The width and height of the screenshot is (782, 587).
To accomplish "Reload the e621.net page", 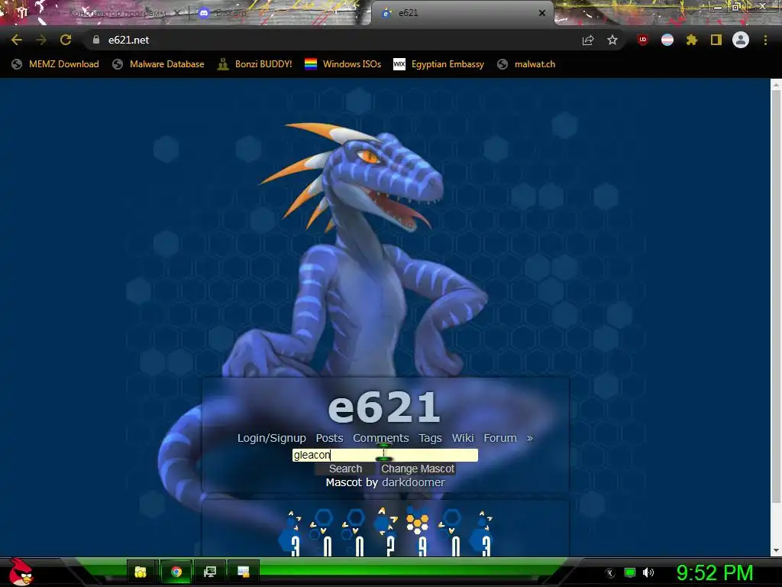I will 66,40.
